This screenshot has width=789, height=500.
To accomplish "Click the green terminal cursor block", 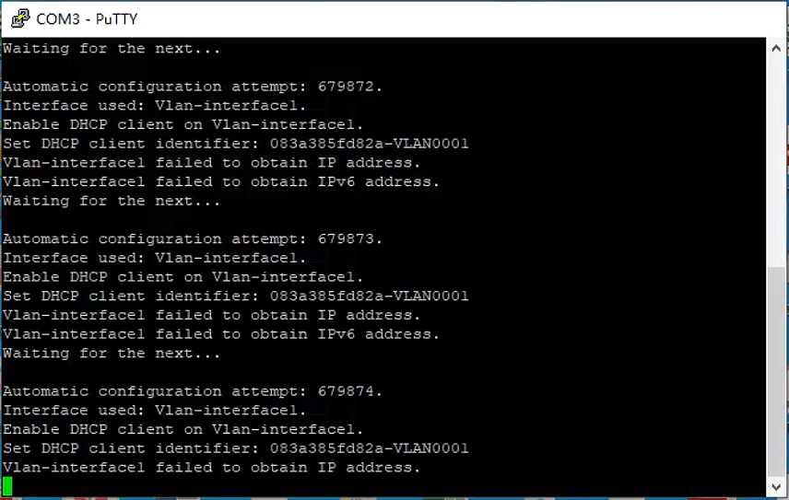I will 7,486.
